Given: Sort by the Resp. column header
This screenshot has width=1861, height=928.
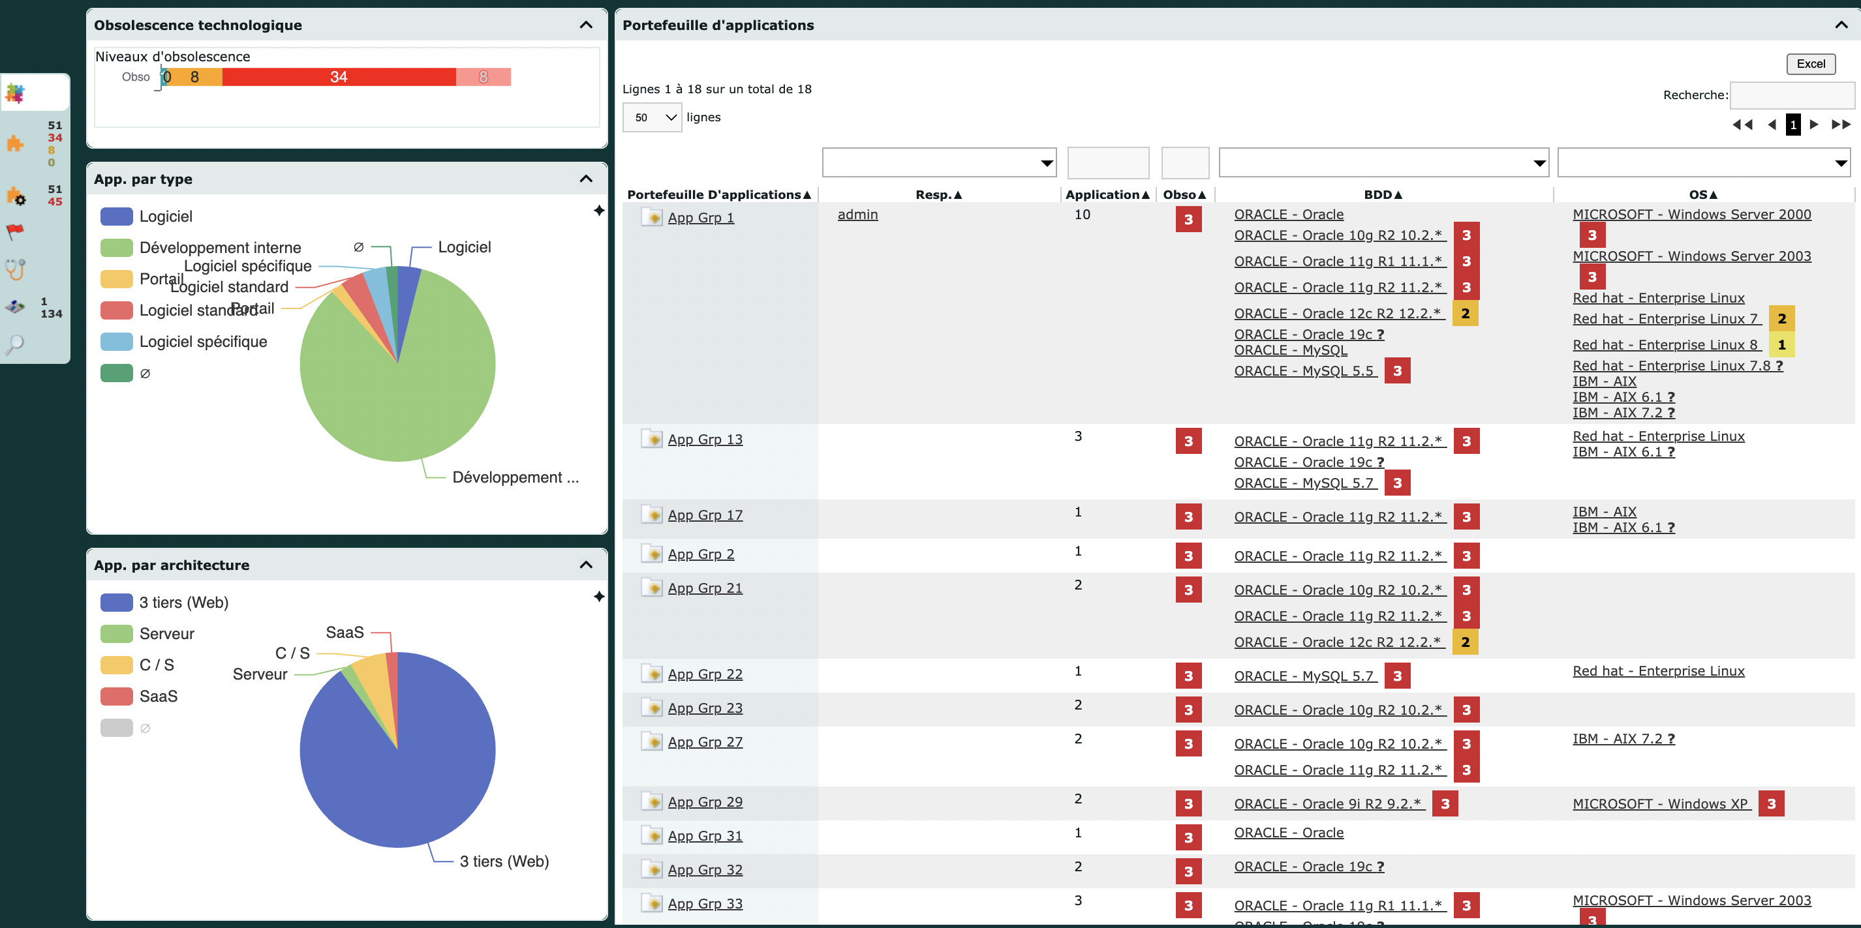Looking at the screenshot, I should coord(938,194).
